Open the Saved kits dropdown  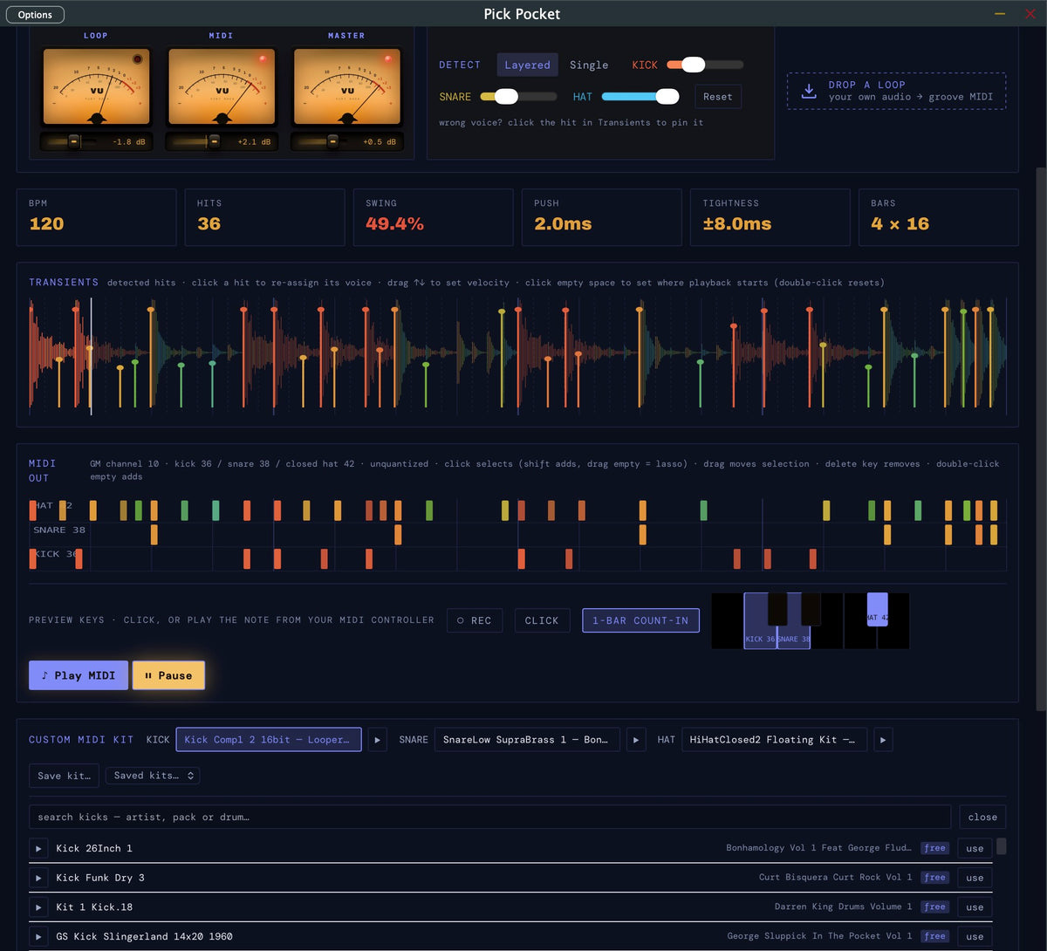[x=153, y=776]
